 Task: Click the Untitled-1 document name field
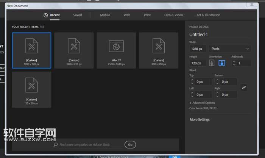click(220, 34)
